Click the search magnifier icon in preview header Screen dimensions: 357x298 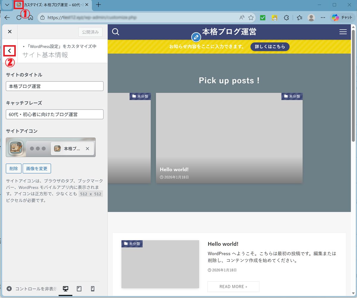116,32
